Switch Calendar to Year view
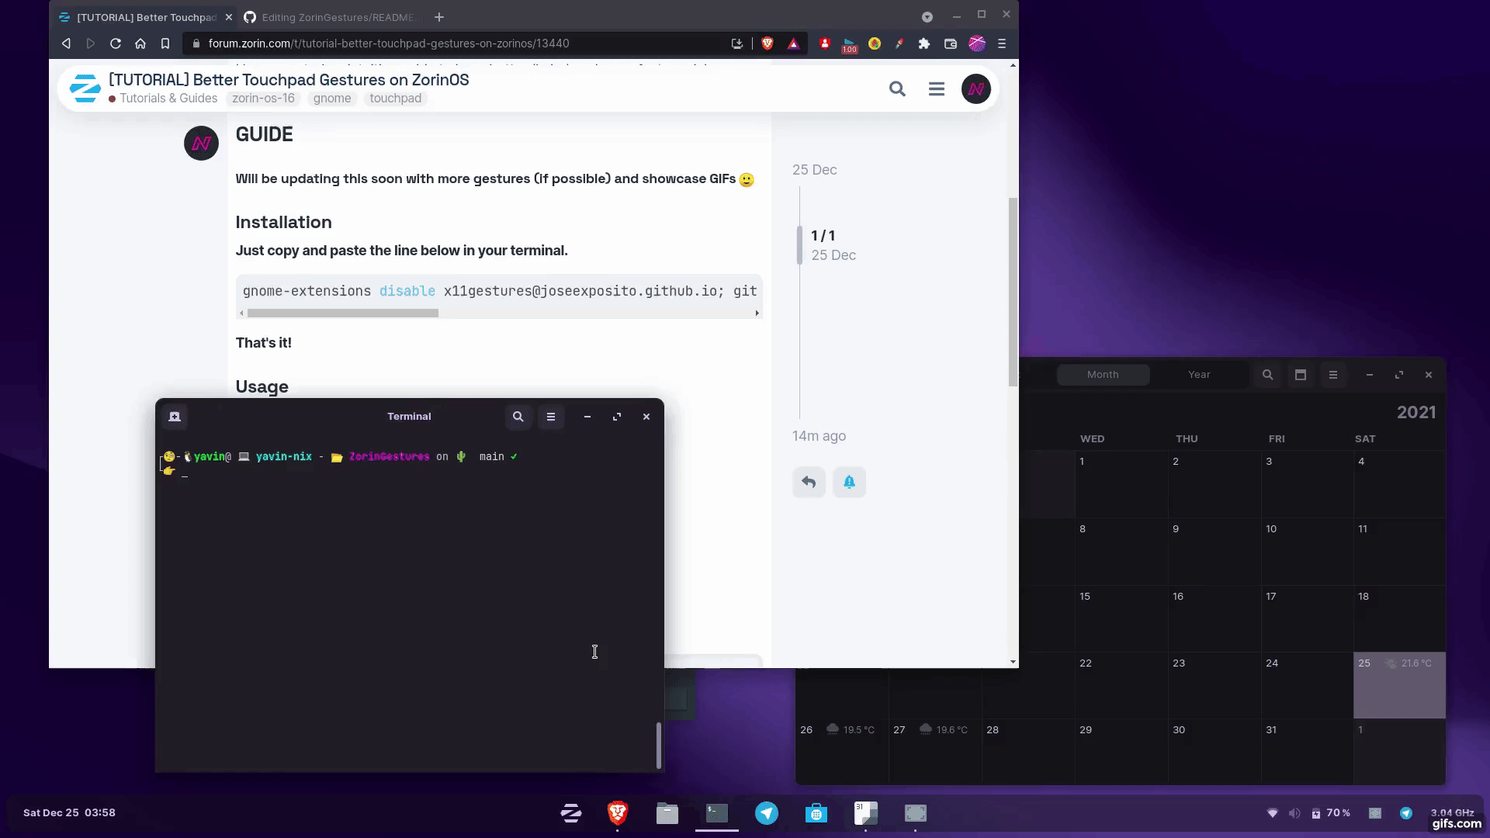Viewport: 1490px width, 838px height. (1199, 375)
